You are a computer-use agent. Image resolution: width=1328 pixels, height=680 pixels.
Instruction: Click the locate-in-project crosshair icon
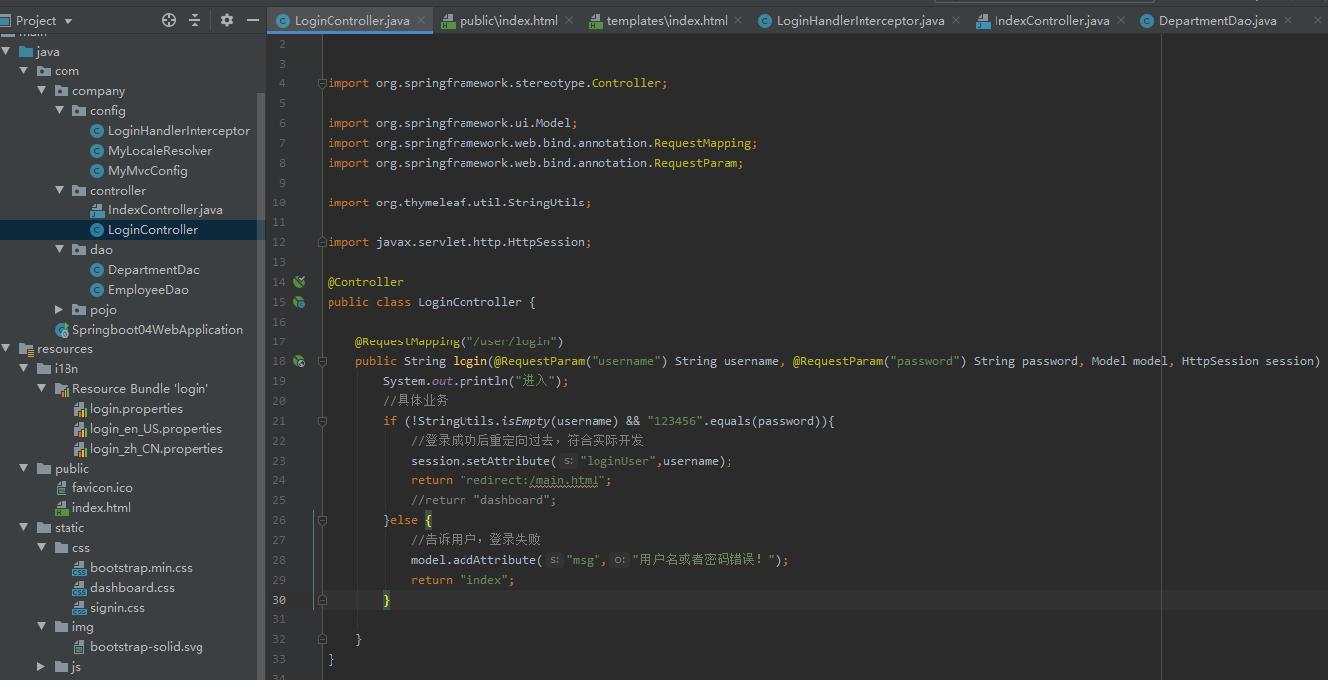click(169, 20)
